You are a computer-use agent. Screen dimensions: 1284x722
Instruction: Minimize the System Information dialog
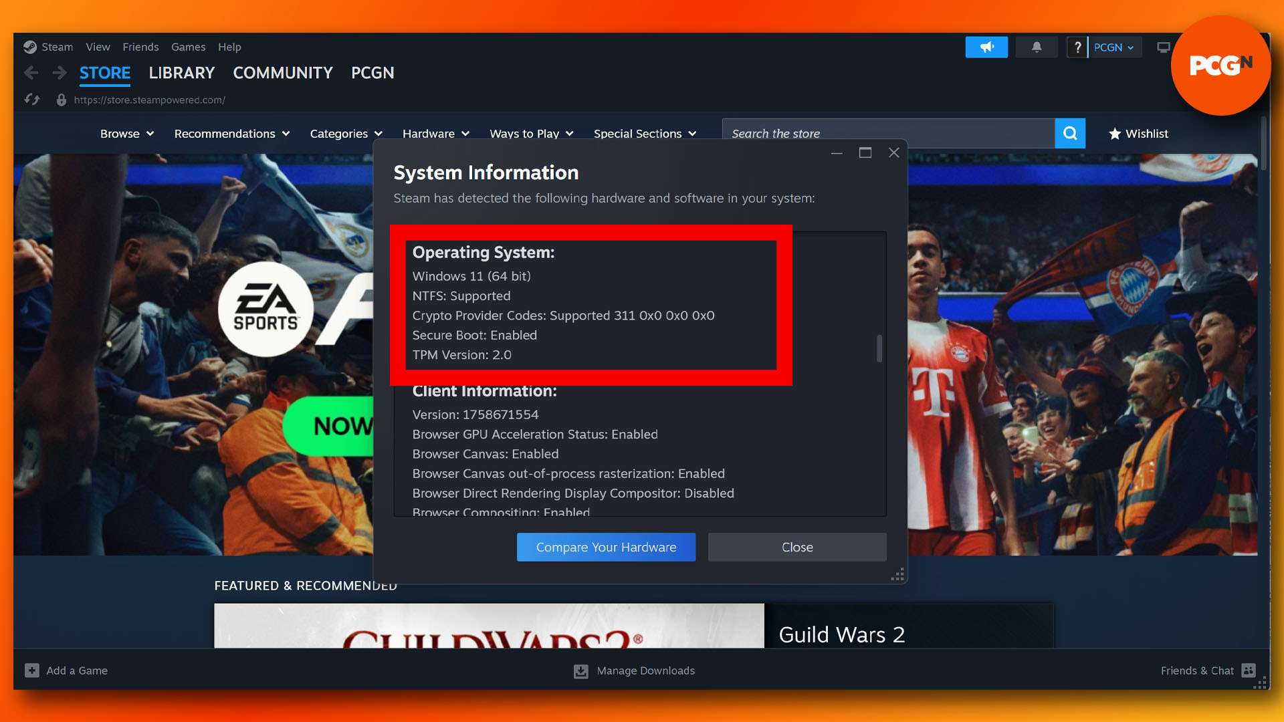tap(837, 153)
